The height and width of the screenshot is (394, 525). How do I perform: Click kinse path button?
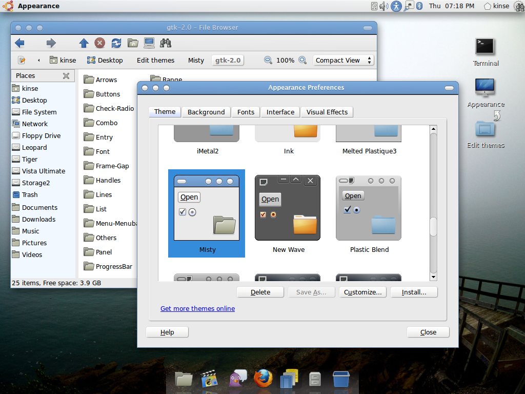click(63, 61)
